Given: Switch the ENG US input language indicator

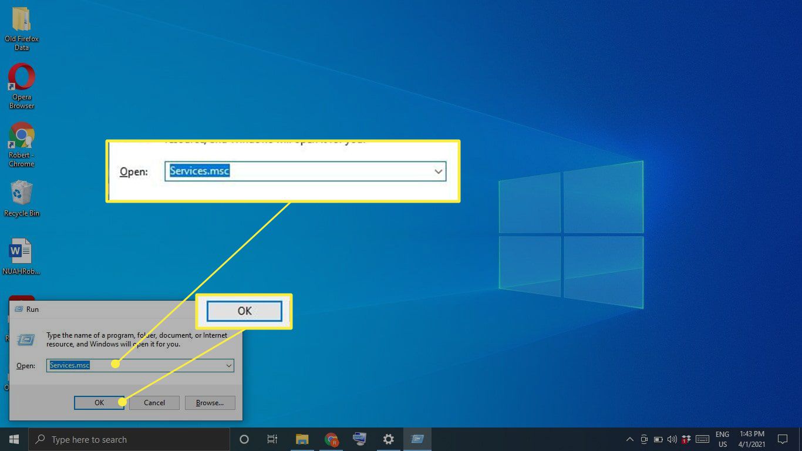Looking at the screenshot, I should pos(722,439).
